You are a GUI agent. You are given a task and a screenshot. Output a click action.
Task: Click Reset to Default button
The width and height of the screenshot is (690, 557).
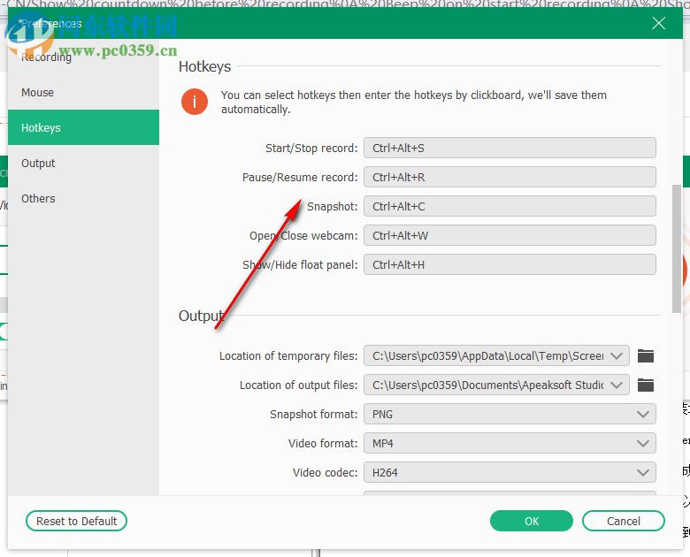click(x=77, y=521)
